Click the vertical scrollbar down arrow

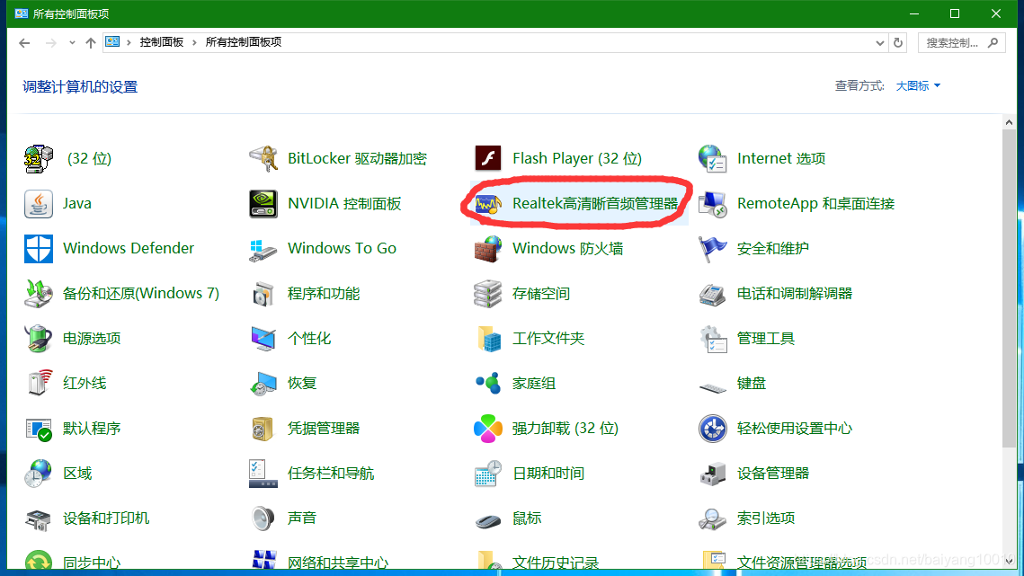(1009, 561)
